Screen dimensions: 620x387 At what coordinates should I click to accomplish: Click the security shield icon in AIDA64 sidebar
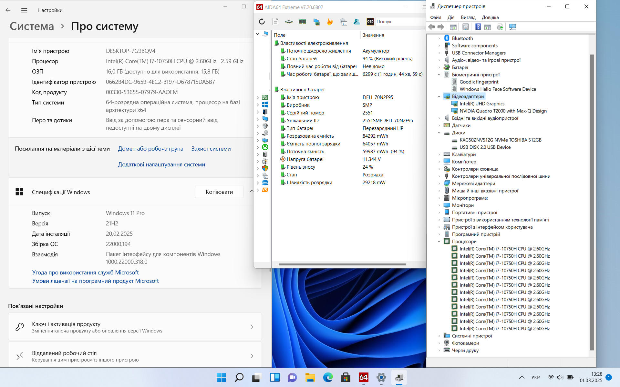click(265, 168)
